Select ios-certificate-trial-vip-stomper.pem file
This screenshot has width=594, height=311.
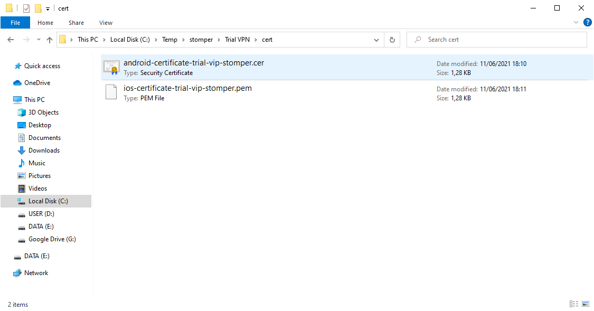tap(187, 88)
